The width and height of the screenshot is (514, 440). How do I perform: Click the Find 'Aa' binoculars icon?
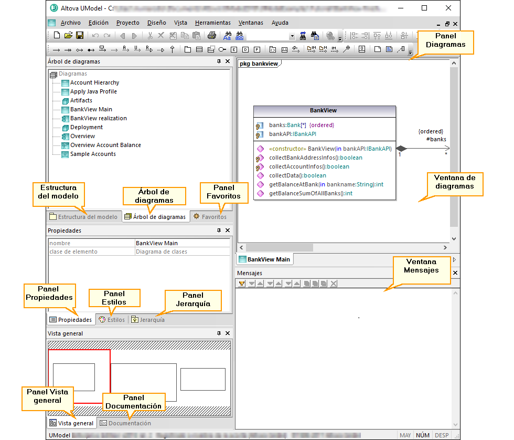[x=227, y=35]
